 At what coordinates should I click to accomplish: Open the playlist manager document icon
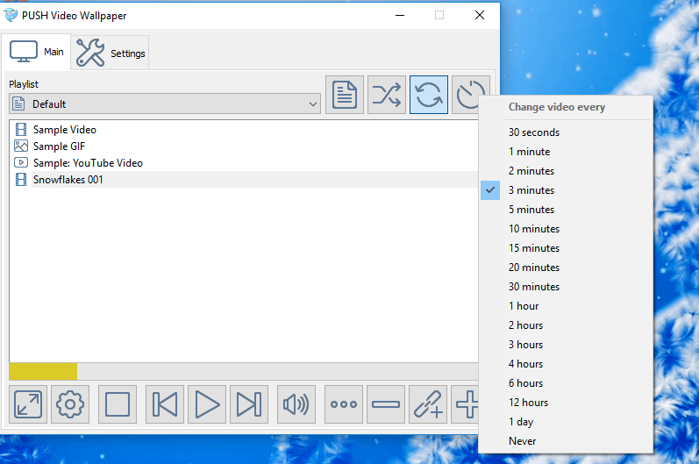pyautogui.click(x=345, y=95)
